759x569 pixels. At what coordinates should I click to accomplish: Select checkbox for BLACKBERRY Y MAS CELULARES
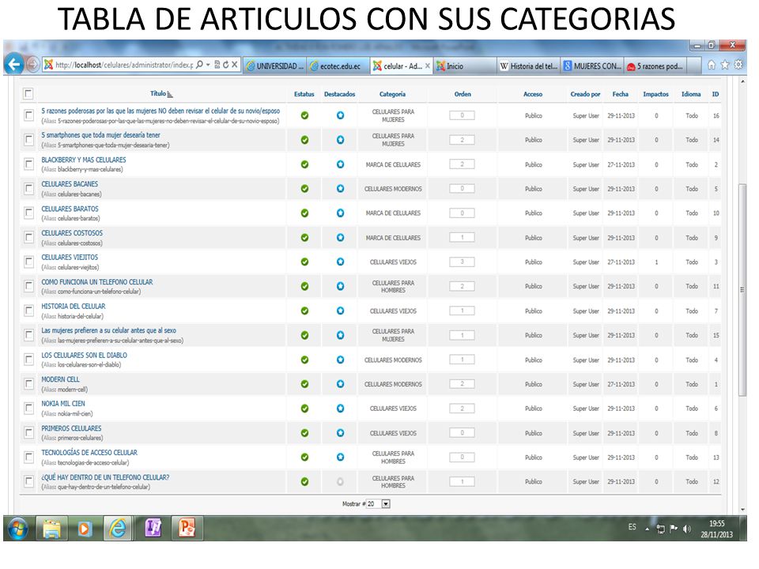(29, 164)
